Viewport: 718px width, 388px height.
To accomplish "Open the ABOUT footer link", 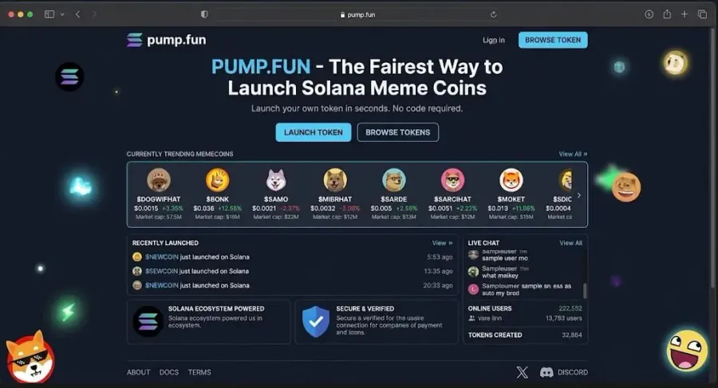I will click(x=138, y=372).
